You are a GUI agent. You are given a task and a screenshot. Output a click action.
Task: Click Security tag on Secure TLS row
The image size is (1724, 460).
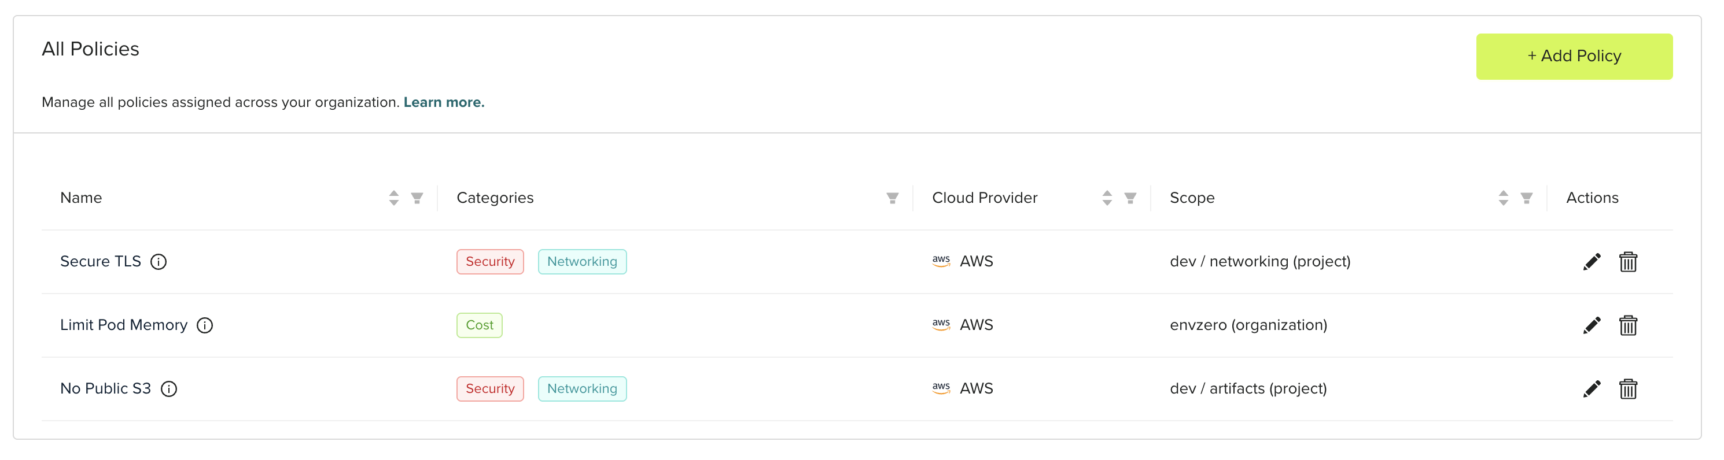tap(490, 261)
